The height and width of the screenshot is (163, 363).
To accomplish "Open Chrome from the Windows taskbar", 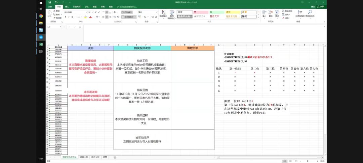I will (41, 16).
